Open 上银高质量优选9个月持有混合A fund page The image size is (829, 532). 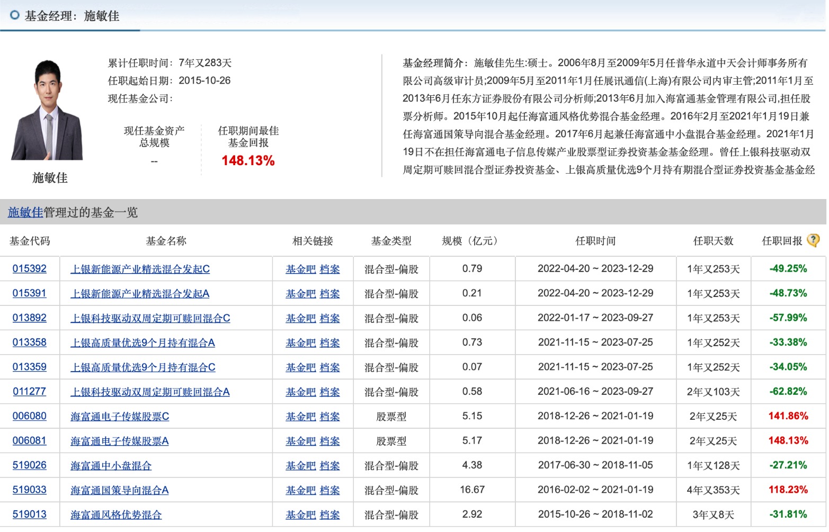(x=143, y=342)
